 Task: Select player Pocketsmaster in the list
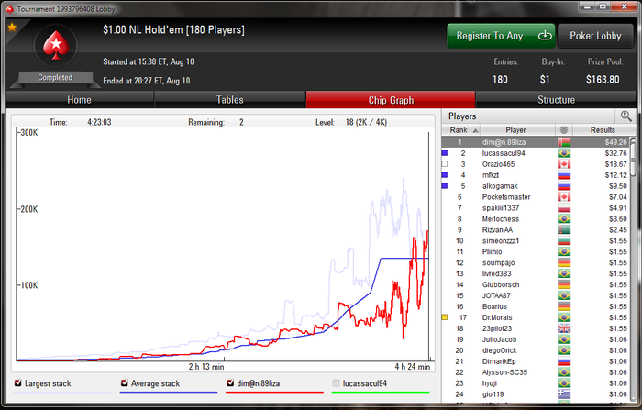(535, 197)
